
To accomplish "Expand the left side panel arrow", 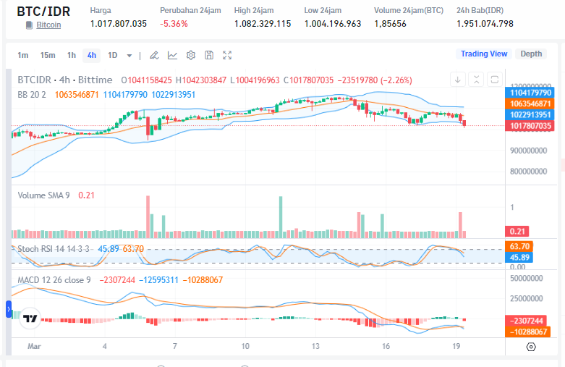I will coord(9,310).
